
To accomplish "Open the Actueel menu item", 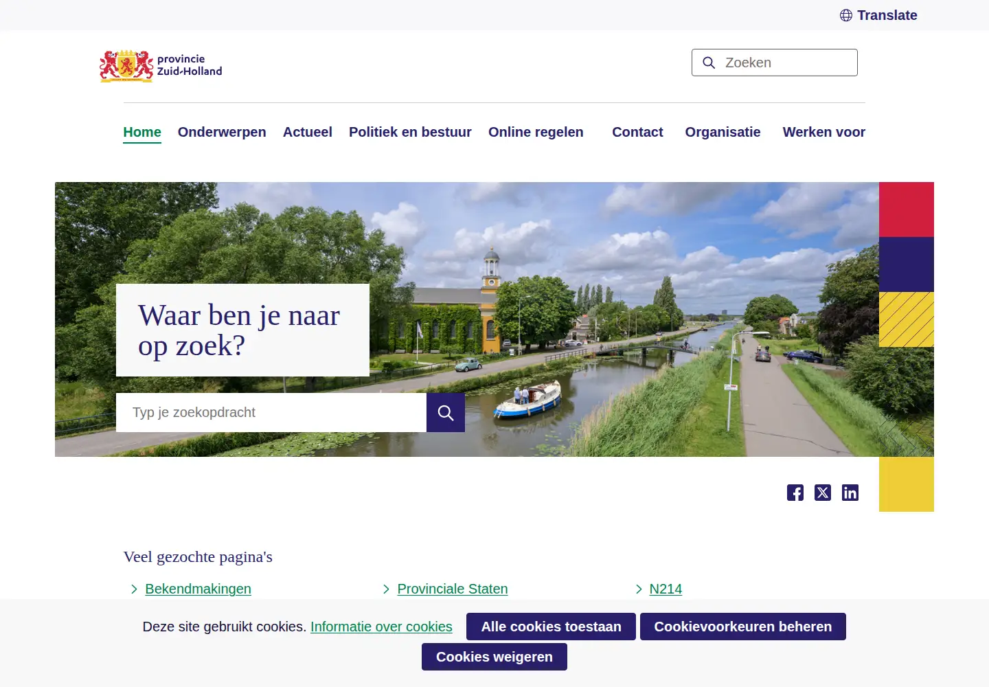I will point(308,132).
